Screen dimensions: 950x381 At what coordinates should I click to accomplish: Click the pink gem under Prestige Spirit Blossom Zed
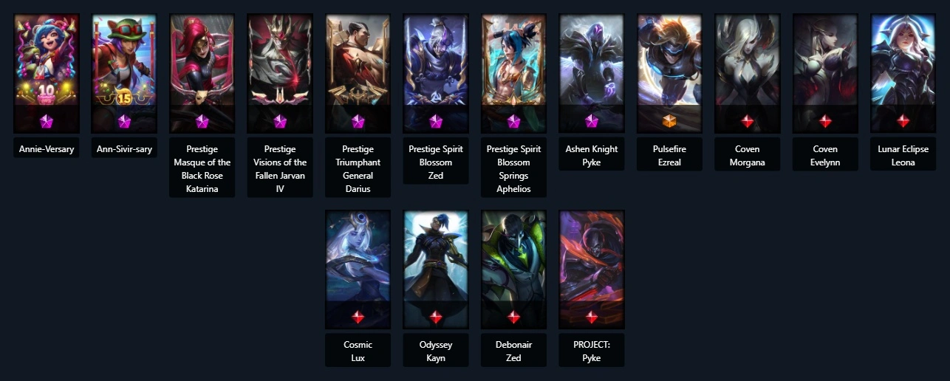point(436,121)
